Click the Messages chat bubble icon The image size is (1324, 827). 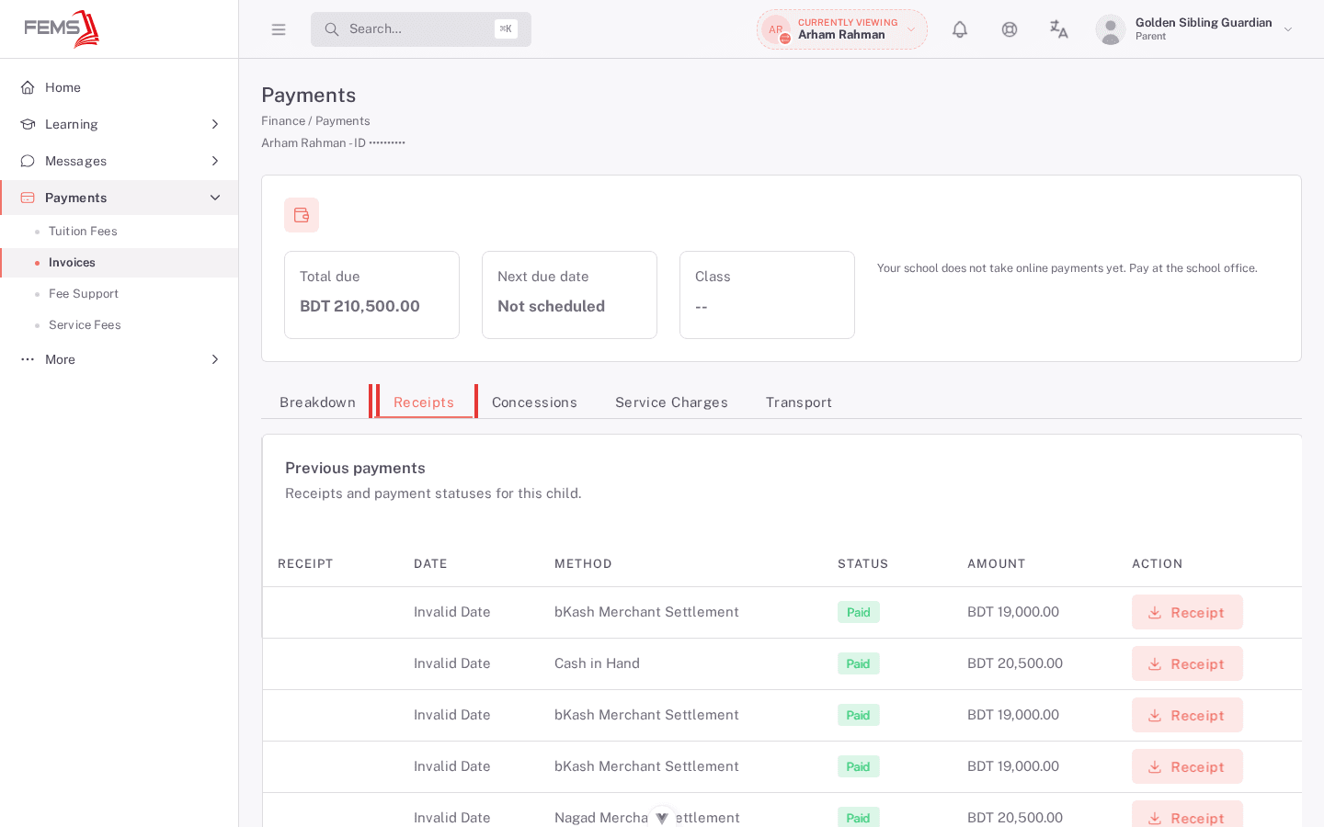pos(28,161)
